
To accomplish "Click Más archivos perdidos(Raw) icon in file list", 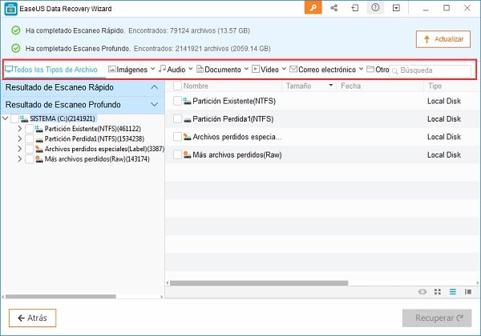I will pyautogui.click(x=187, y=154).
